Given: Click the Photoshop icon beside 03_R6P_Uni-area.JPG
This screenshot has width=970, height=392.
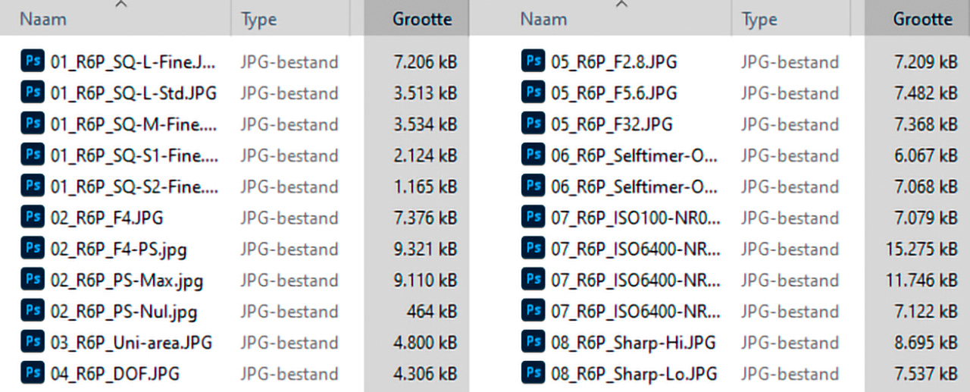Looking at the screenshot, I should click(33, 342).
